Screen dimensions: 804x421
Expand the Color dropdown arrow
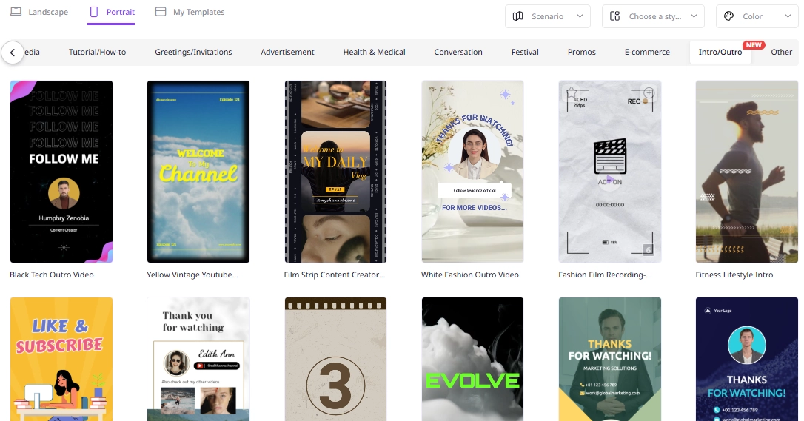tap(786, 16)
